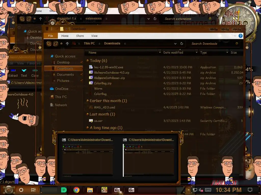Refresh the extensions folder window
The width and height of the screenshot is (261, 195).
pyautogui.click(x=155, y=19)
